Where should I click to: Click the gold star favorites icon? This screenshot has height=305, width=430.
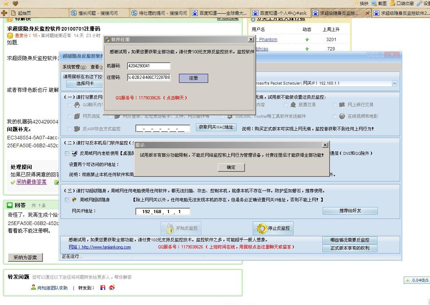tap(6, 3)
